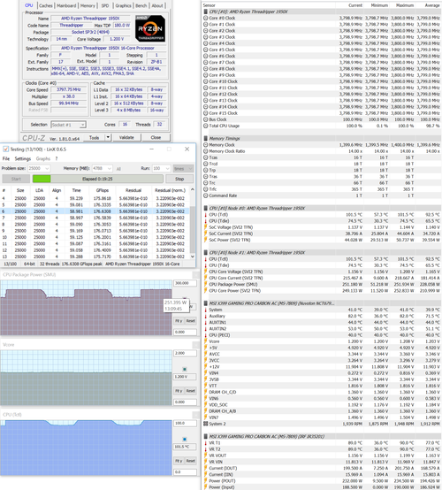
Task: Click the thermometer icon beside CPU (PECI)
Action: 206,335
